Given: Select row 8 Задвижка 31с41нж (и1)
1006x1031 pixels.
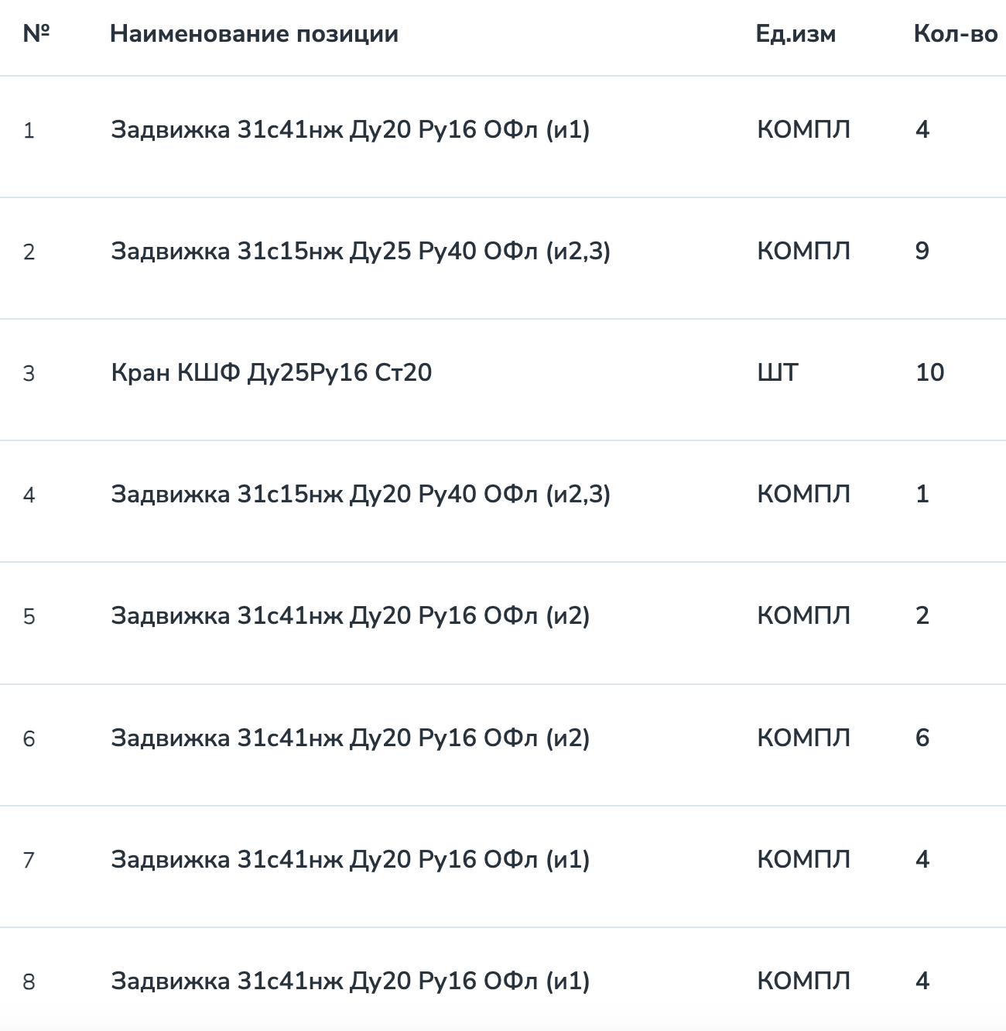Looking at the screenshot, I should [x=503, y=979].
